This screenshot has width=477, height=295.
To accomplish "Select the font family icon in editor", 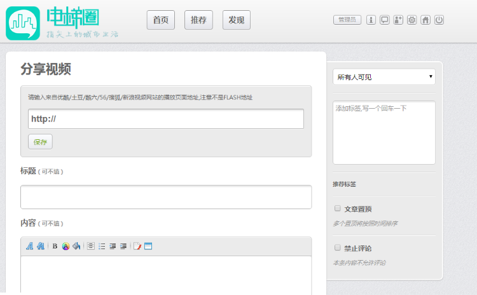I will (29, 246).
